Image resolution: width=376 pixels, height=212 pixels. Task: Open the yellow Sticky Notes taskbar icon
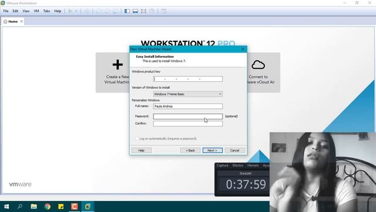(x=61, y=207)
